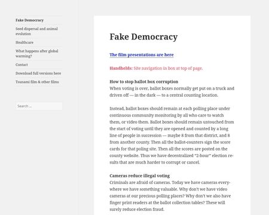Click the Handhelds site navigation notice
Screen dimensions: 269x215
point(156,68)
